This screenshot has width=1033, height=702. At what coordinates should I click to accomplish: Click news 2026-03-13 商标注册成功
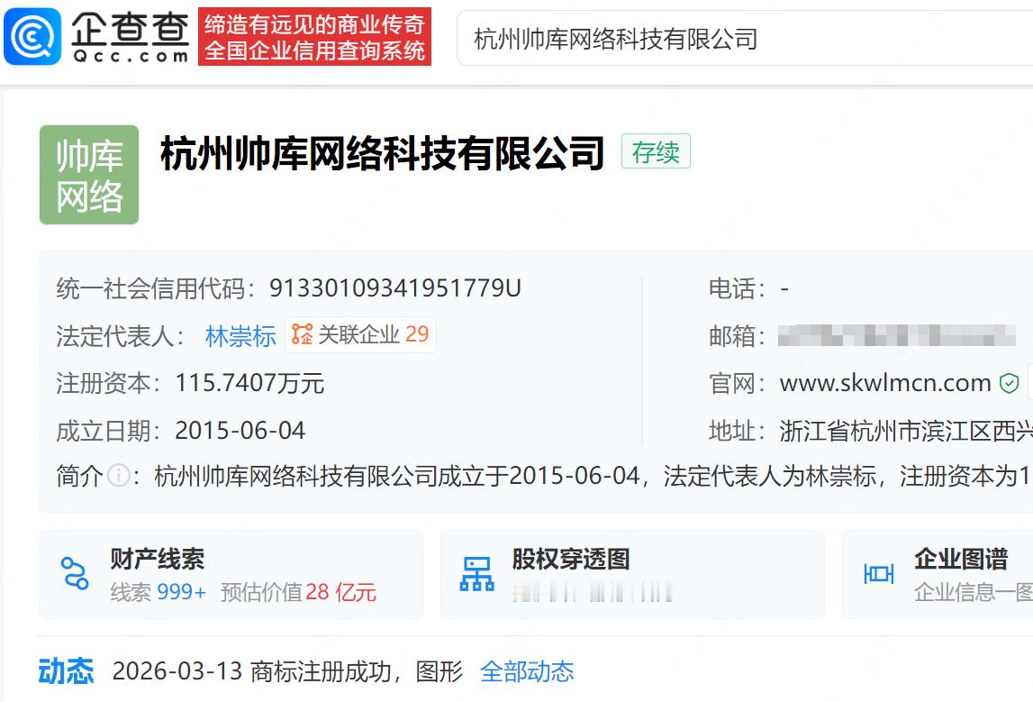coord(288,671)
